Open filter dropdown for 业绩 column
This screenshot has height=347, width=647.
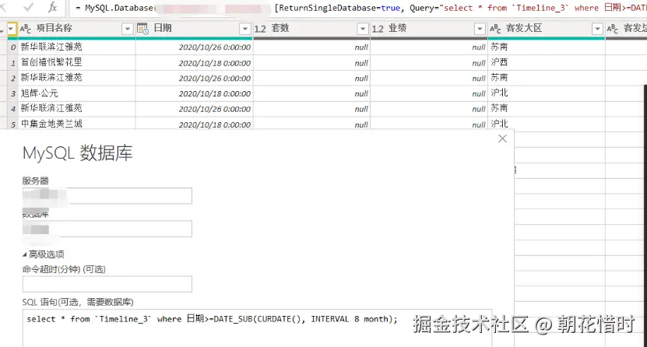coord(480,29)
